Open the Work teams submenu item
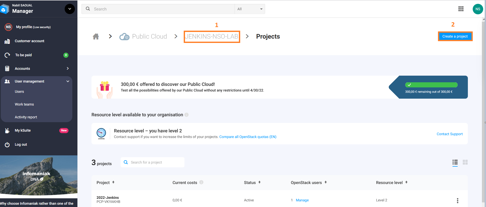Image resolution: width=486 pixels, height=207 pixels. coord(24,104)
